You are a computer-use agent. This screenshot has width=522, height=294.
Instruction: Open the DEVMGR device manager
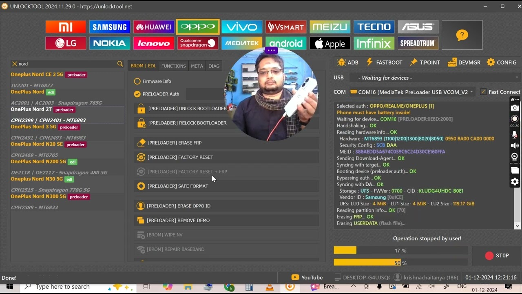point(464,62)
